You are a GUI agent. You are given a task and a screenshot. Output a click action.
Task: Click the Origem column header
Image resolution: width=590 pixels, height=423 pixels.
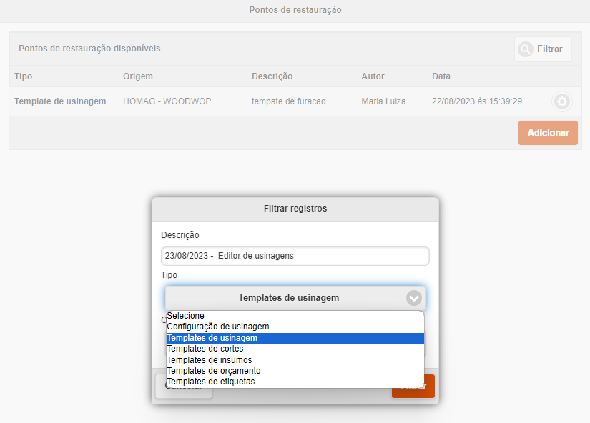coord(138,76)
